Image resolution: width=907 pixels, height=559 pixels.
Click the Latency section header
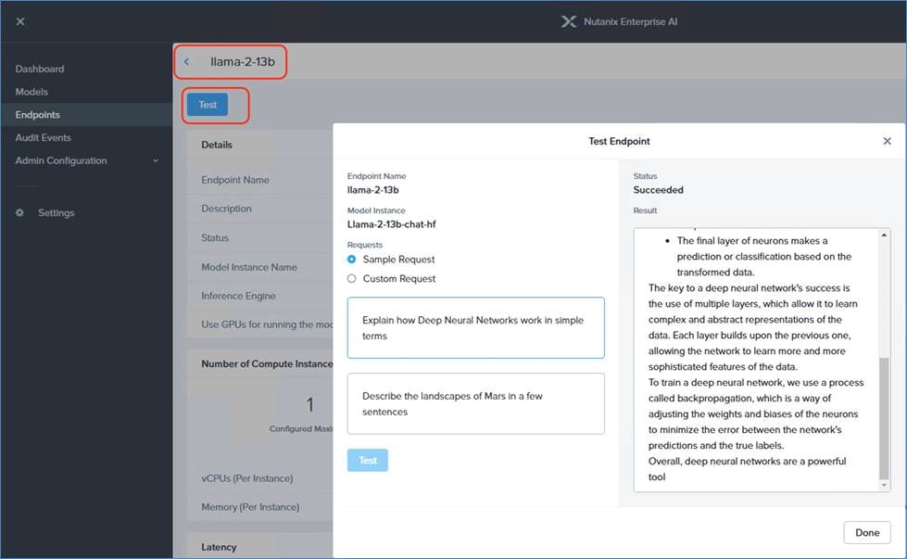[219, 547]
